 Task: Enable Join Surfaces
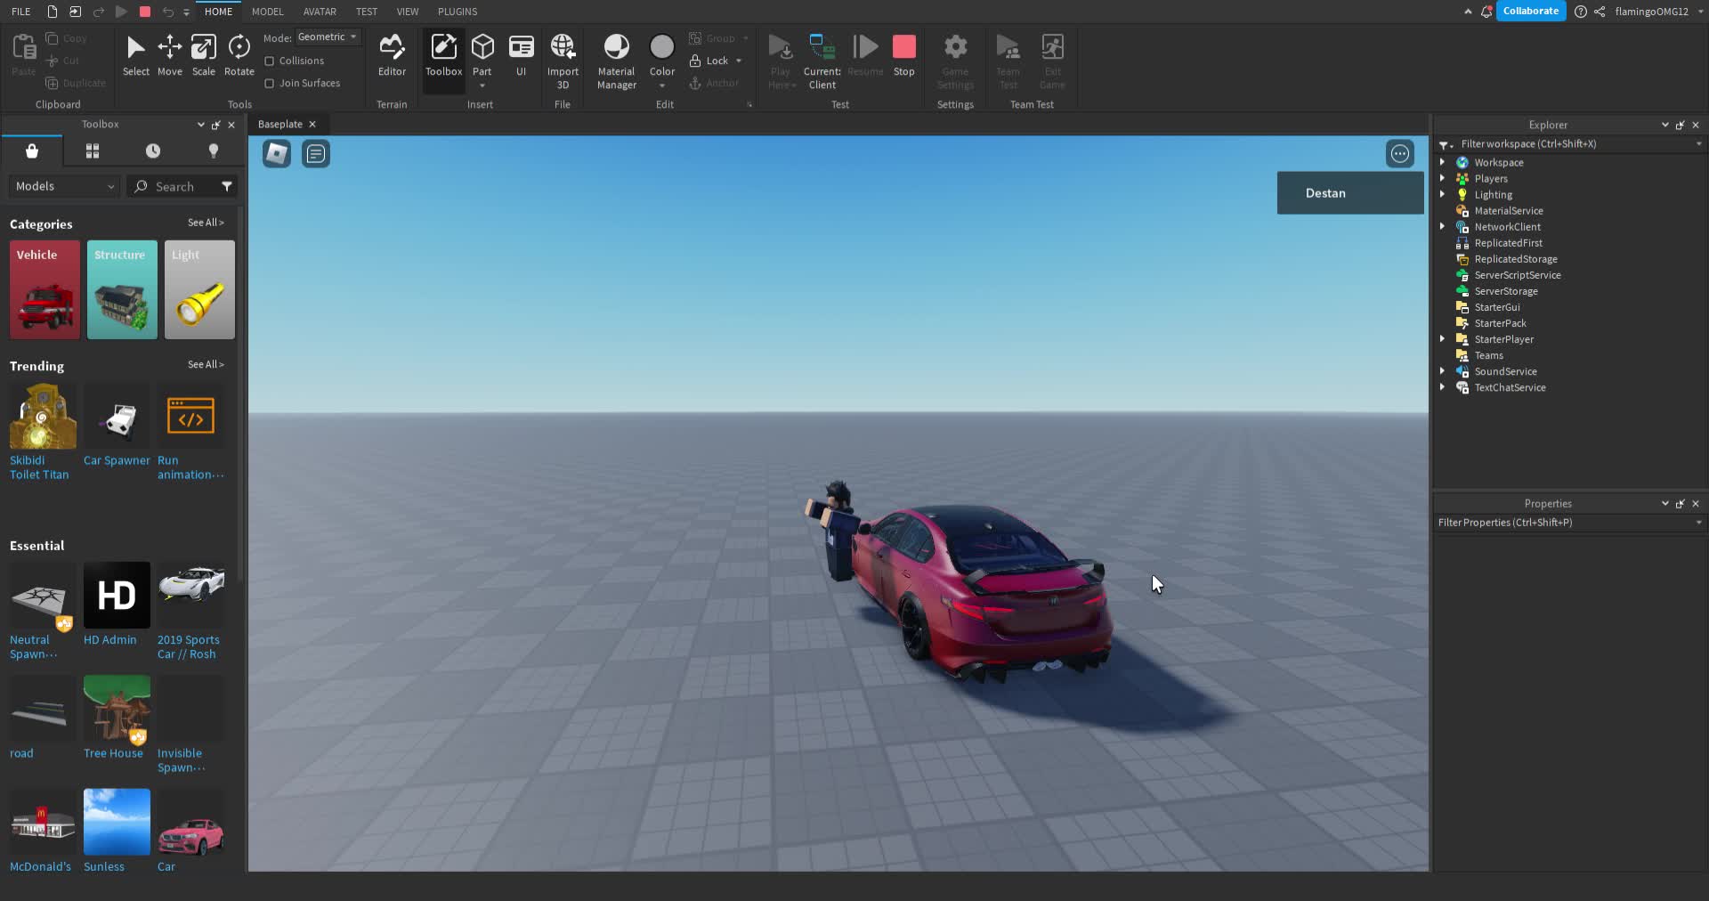click(271, 83)
